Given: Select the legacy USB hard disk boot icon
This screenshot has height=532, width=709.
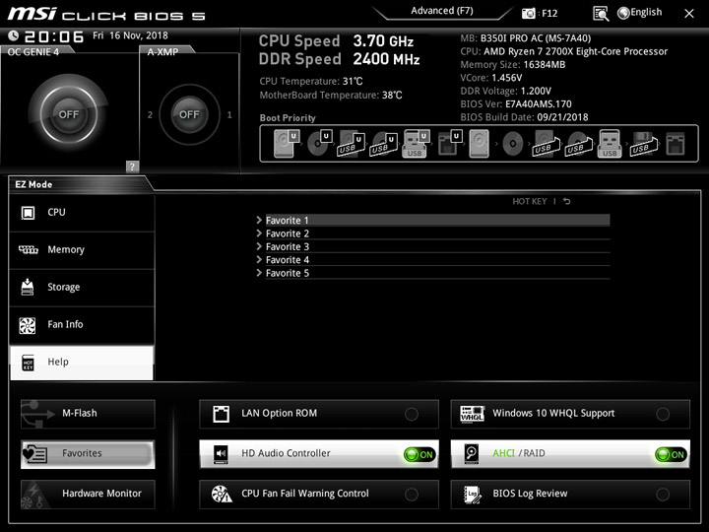Looking at the screenshot, I should 546,144.
